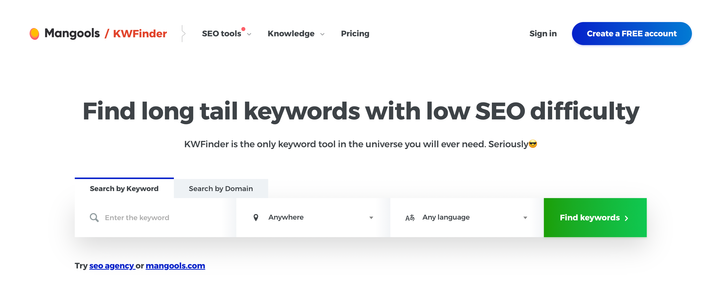Open the Anywhere location selector
Screen dimensions: 716x306
314,217
